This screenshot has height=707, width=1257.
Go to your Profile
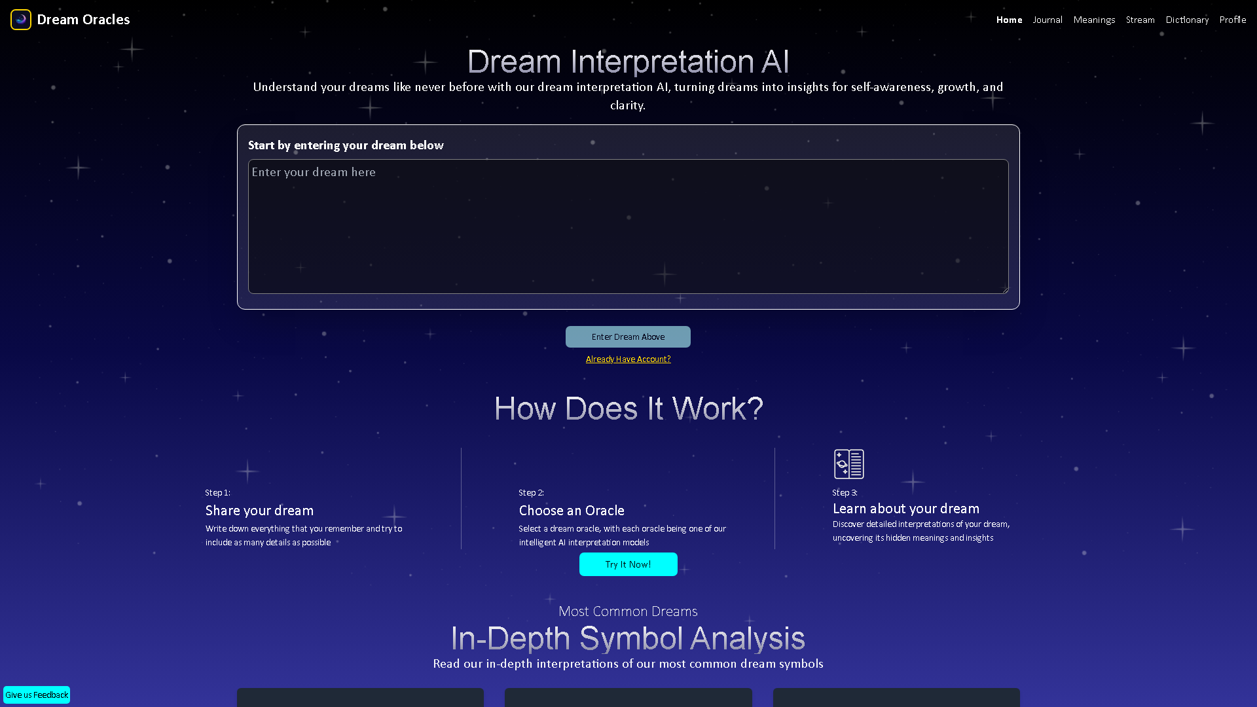point(1233,20)
